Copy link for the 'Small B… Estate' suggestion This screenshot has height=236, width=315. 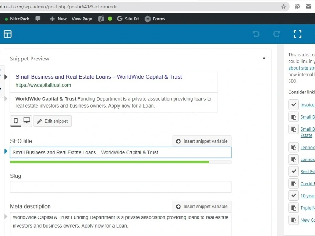pyautogui.click(x=294, y=129)
